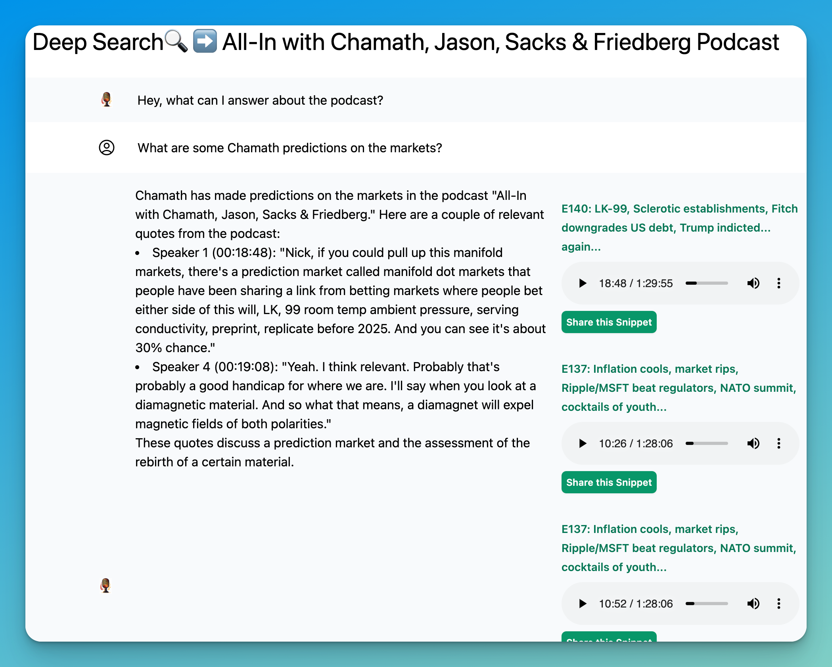The height and width of the screenshot is (667, 832).
Task: Click 'These quotes discuss a prediction market' summary
Action: 332,452
